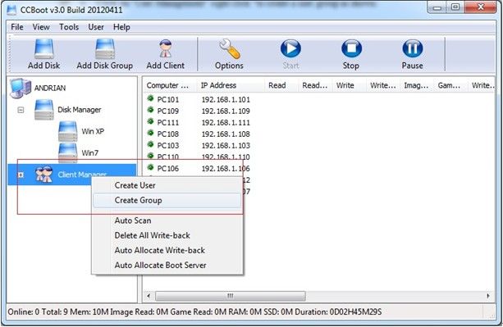Click the Client Manager users icon

(x=44, y=175)
